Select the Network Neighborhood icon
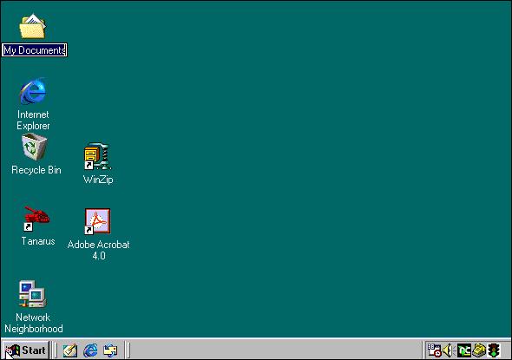Screen dimensions: 512x360 pos(33,294)
